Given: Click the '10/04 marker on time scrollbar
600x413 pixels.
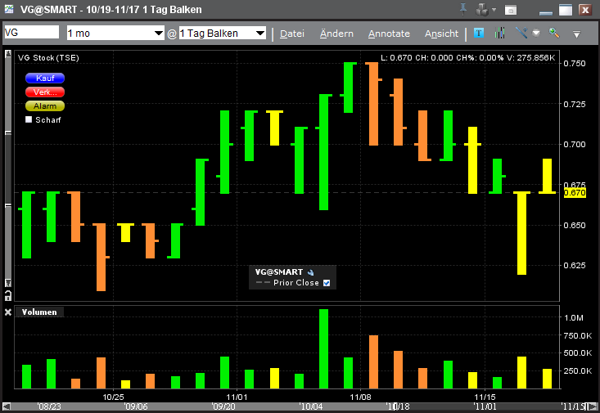Looking at the screenshot, I should click(x=311, y=406).
